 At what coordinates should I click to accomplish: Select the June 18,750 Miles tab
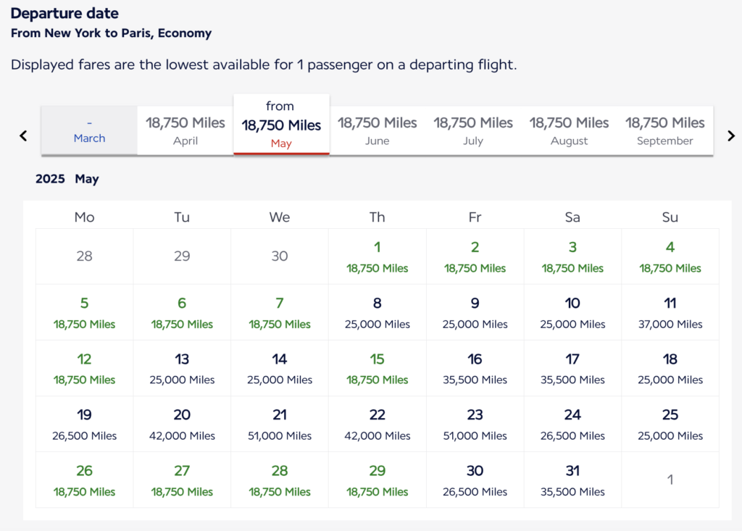click(x=378, y=130)
